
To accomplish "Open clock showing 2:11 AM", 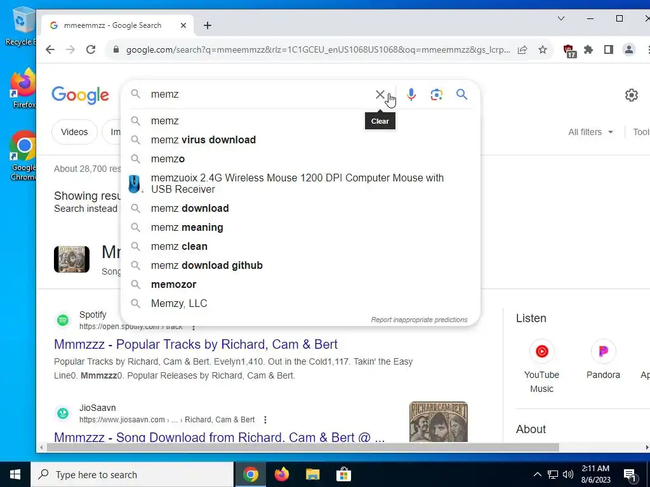I will (x=595, y=474).
